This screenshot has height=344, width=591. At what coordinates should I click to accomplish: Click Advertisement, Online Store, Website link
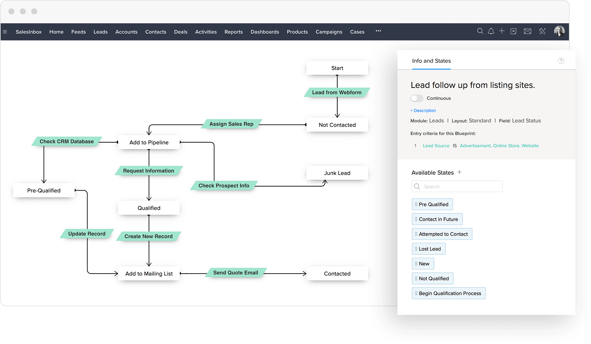[499, 146]
